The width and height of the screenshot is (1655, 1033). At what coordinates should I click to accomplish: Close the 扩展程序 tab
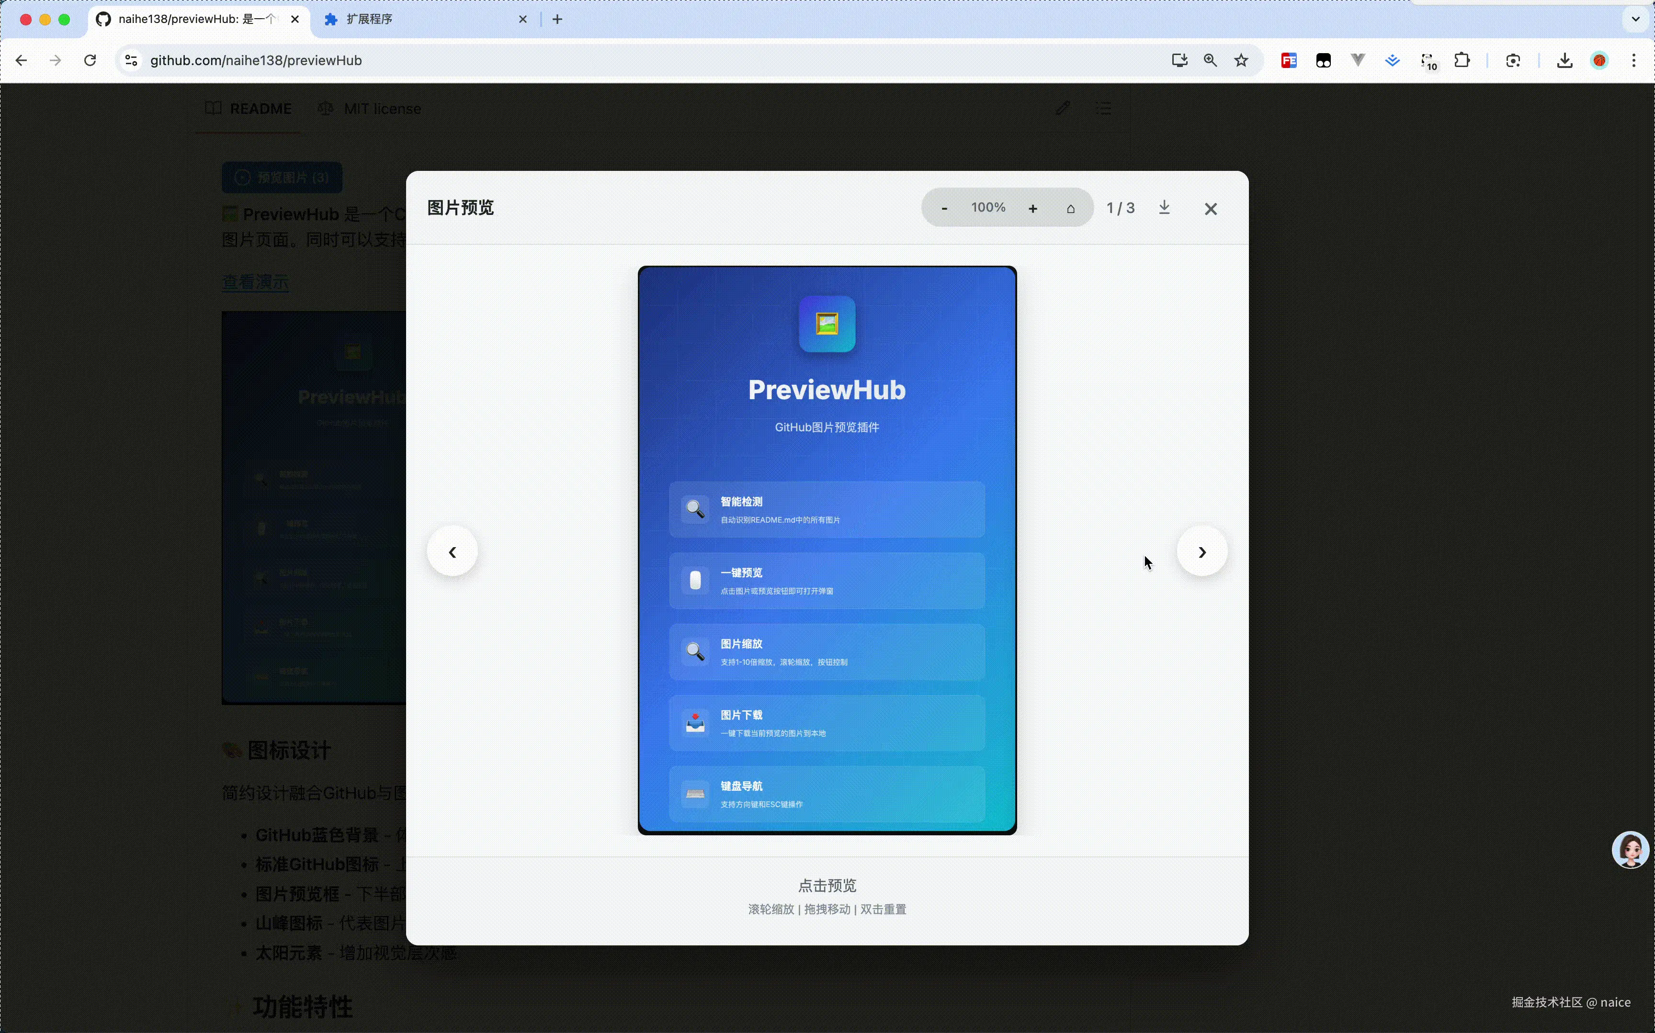click(x=523, y=19)
